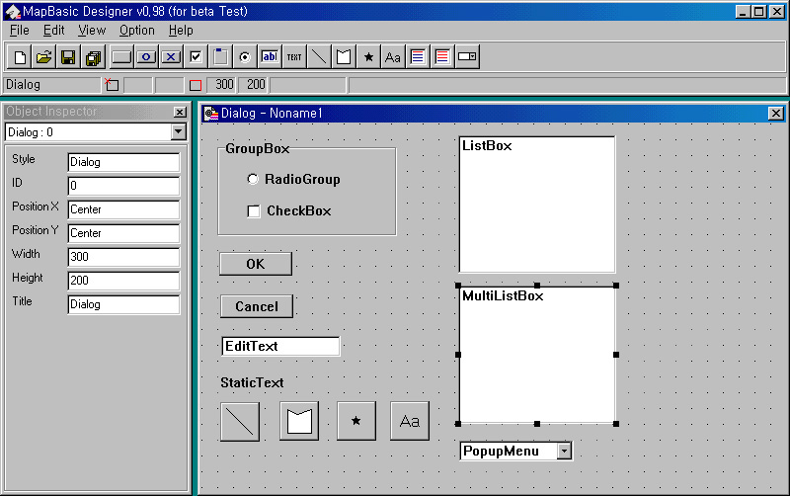Image resolution: width=790 pixels, height=496 pixels.
Task: Select the Font picker 'Aa' toolbar tool
Action: coord(393,57)
